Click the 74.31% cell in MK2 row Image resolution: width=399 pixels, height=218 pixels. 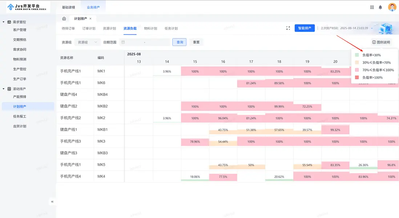pyautogui.click(x=388, y=118)
